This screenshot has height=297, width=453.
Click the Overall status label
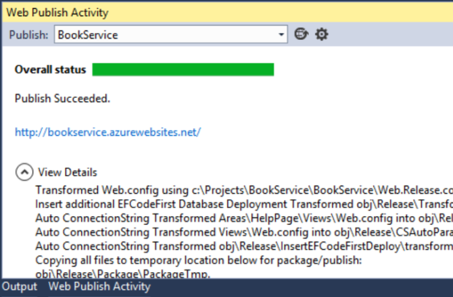51,70
